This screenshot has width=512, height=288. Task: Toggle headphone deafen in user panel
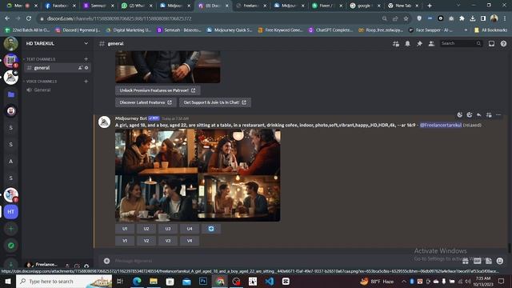coord(77,266)
